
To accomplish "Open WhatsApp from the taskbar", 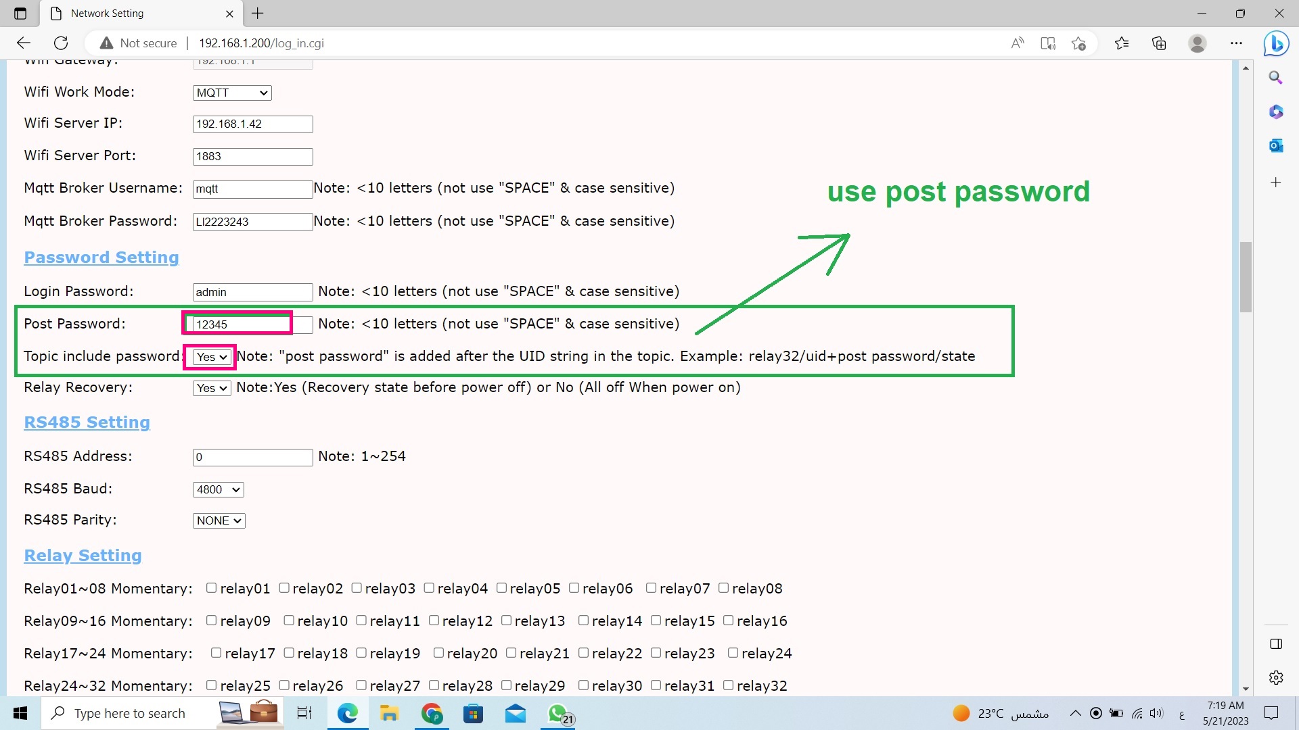I will tap(558, 713).
